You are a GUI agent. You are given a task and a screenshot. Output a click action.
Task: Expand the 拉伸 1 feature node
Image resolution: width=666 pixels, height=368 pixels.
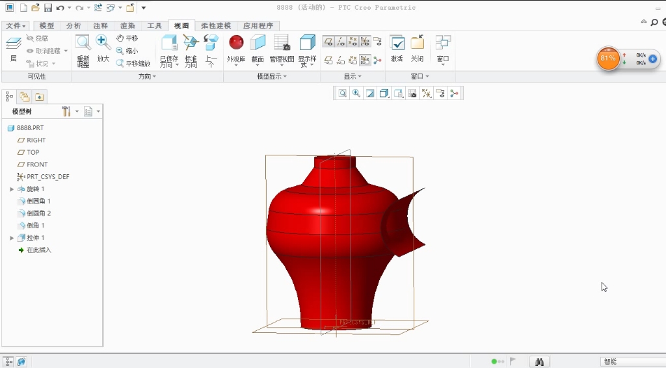(12, 238)
